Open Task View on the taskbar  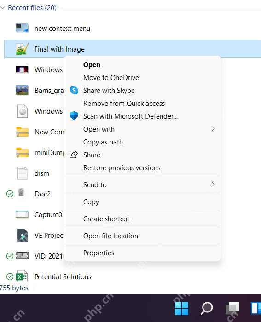click(232, 308)
